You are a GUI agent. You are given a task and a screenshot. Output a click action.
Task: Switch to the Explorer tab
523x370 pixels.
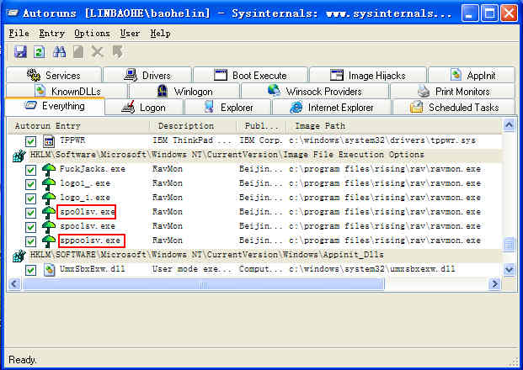tap(227, 108)
